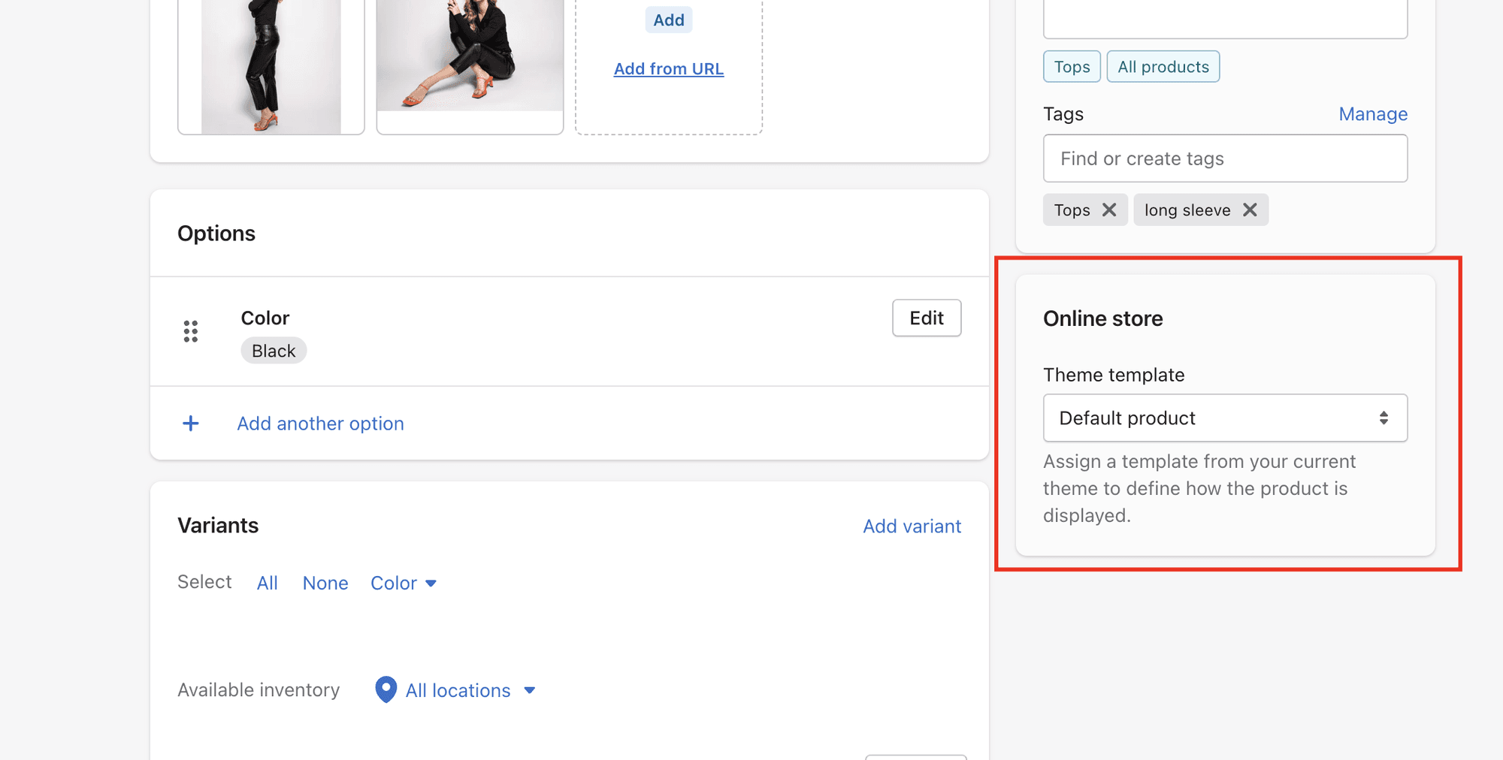Click the Edit button for Color option
1503x760 pixels.
[x=927, y=318]
